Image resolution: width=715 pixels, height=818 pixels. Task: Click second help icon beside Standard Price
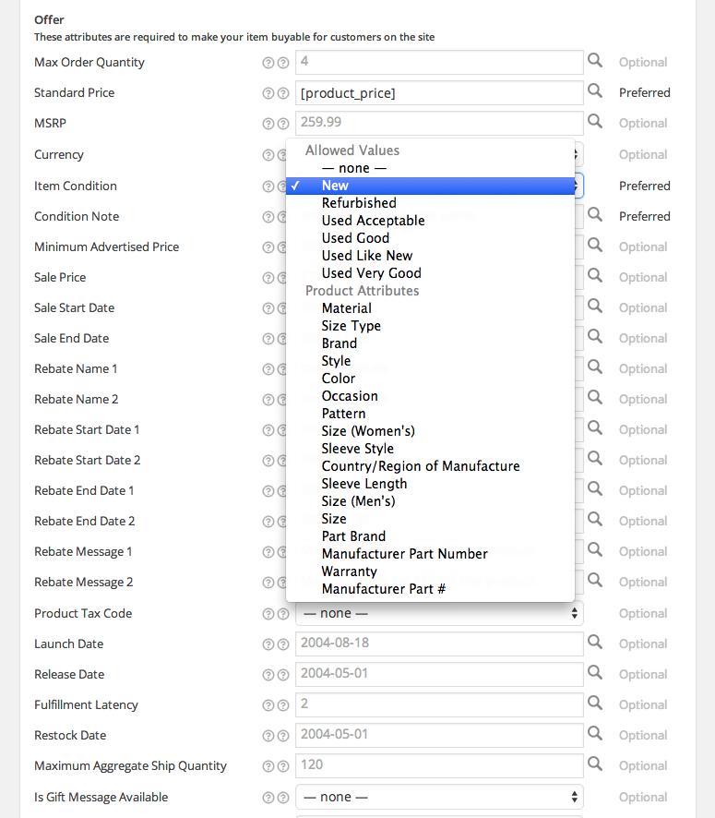tap(283, 93)
